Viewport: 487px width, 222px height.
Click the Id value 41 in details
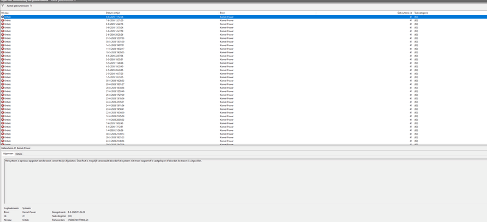pyautogui.click(x=24, y=216)
